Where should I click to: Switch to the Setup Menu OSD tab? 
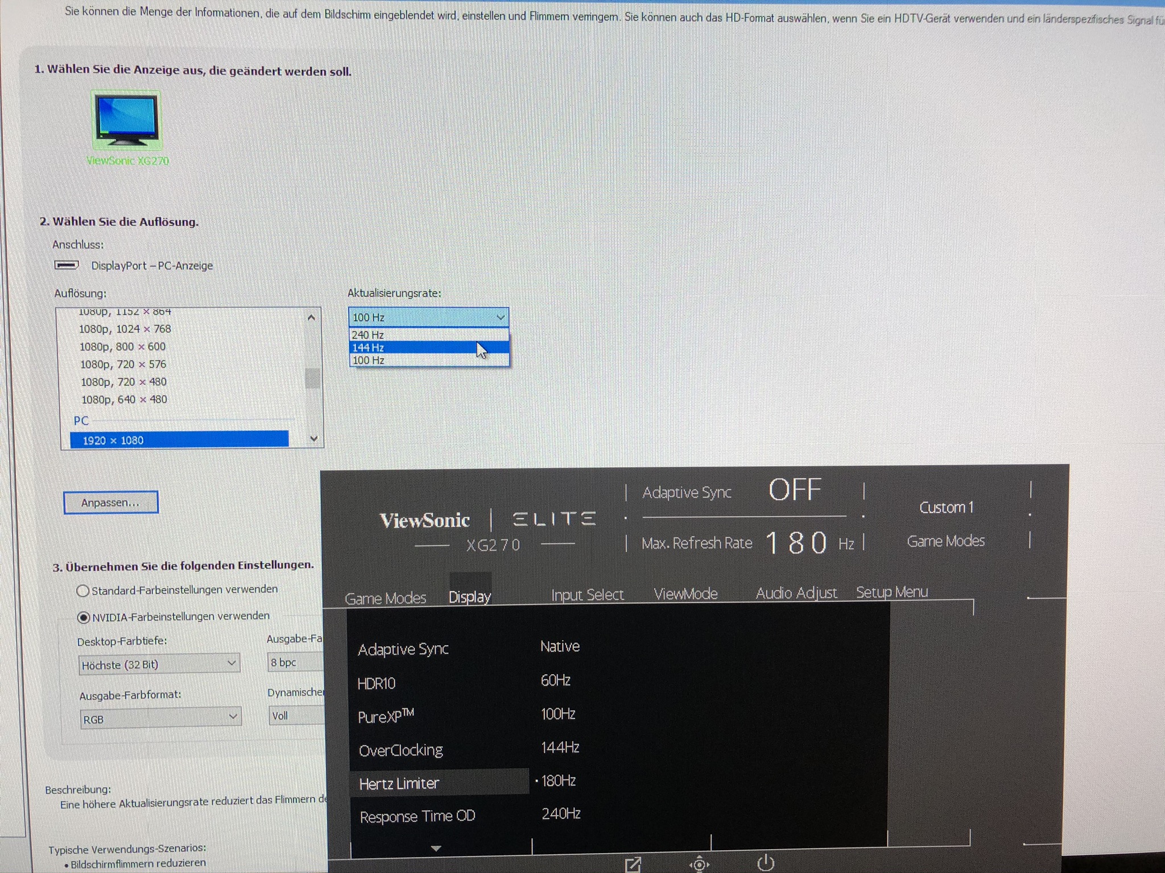[x=891, y=592]
